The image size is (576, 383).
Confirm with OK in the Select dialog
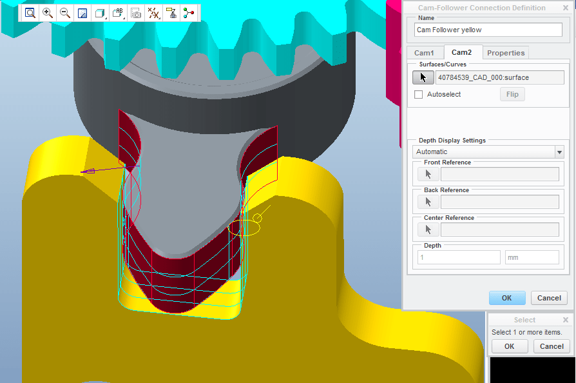coord(509,346)
